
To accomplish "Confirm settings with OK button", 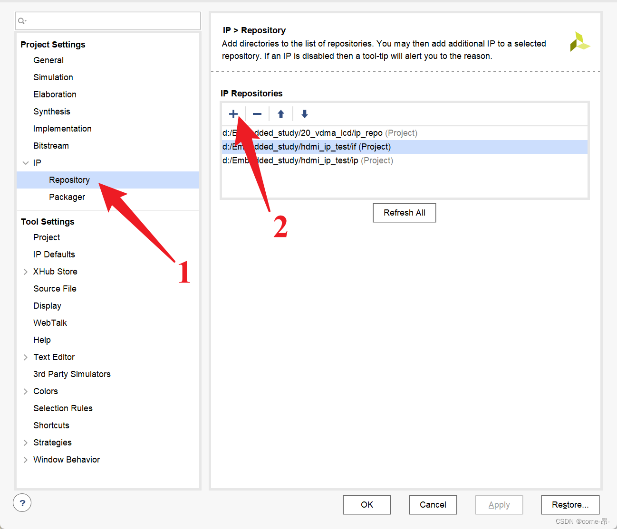I will click(x=367, y=505).
